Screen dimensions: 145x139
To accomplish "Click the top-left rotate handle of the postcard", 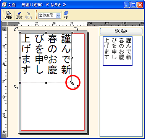I will point(16,29).
